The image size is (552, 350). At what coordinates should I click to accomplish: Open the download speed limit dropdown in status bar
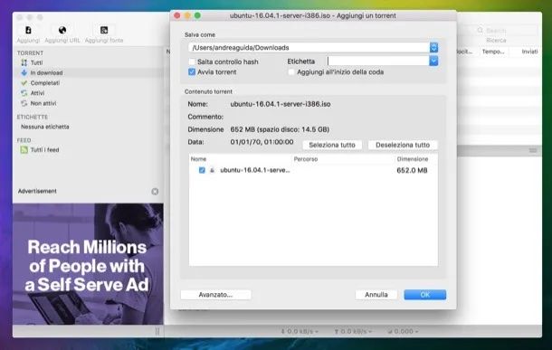[x=300, y=331]
